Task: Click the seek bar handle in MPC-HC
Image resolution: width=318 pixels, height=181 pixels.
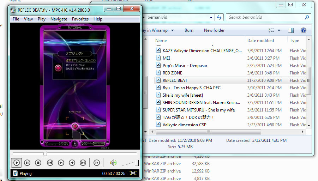Action: coord(45,153)
